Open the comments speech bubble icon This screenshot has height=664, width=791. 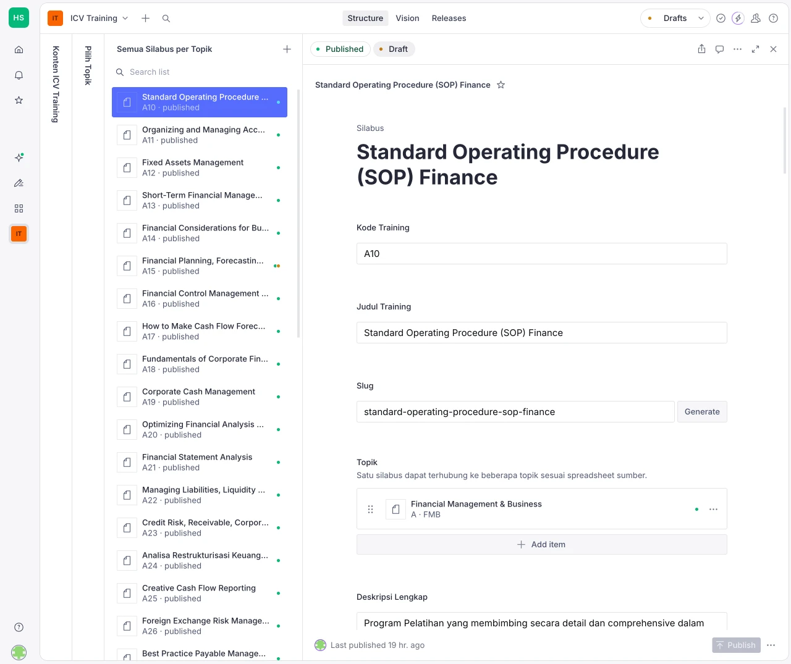[x=719, y=49]
